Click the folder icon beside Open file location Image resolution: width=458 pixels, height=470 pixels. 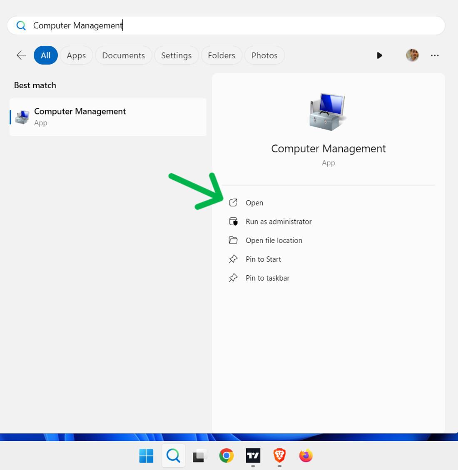pyautogui.click(x=233, y=240)
